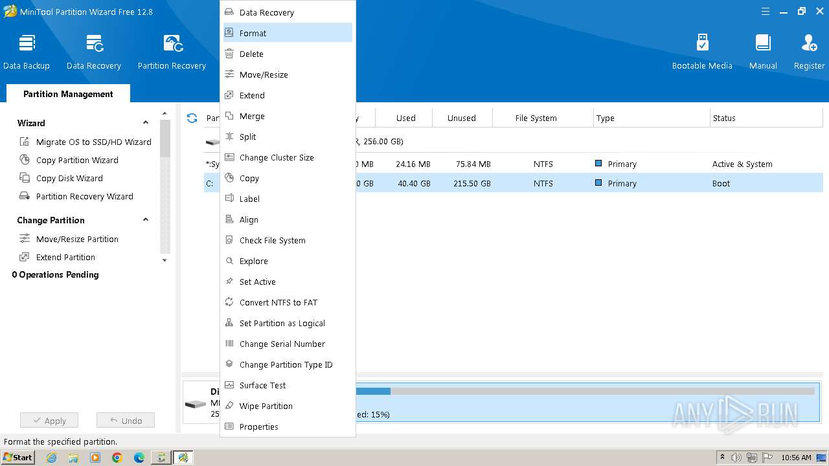This screenshot has height=466, width=829.
Task: Choose Extend in context menu
Action: [x=288, y=95]
